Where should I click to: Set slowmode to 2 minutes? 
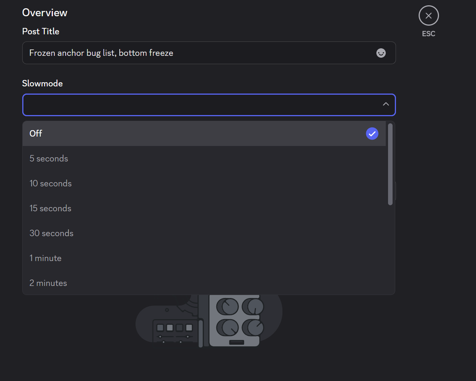pyautogui.click(x=48, y=283)
